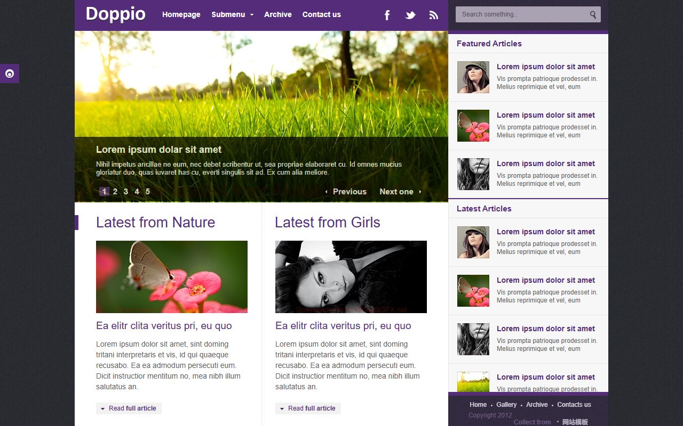Open first Featured Articles title Lorem ipsum dolor
The height and width of the screenshot is (426, 683).
pyautogui.click(x=546, y=67)
